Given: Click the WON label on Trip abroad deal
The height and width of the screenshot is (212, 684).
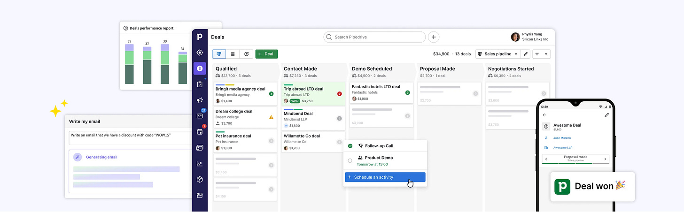Looking at the screenshot, I should (x=295, y=101).
